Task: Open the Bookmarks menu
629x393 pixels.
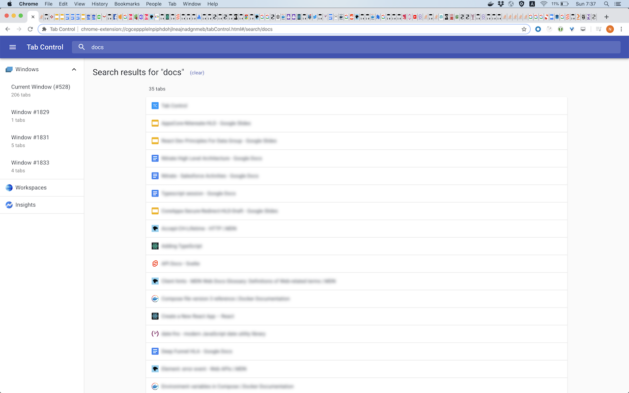Action: [x=127, y=4]
